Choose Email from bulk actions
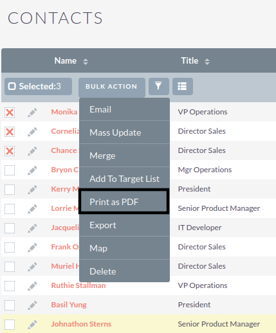 [124, 109]
